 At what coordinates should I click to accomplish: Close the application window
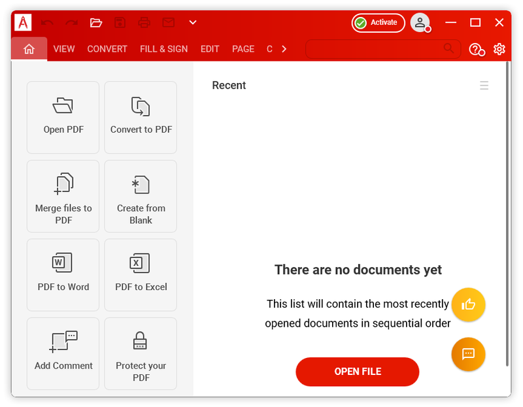point(499,22)
